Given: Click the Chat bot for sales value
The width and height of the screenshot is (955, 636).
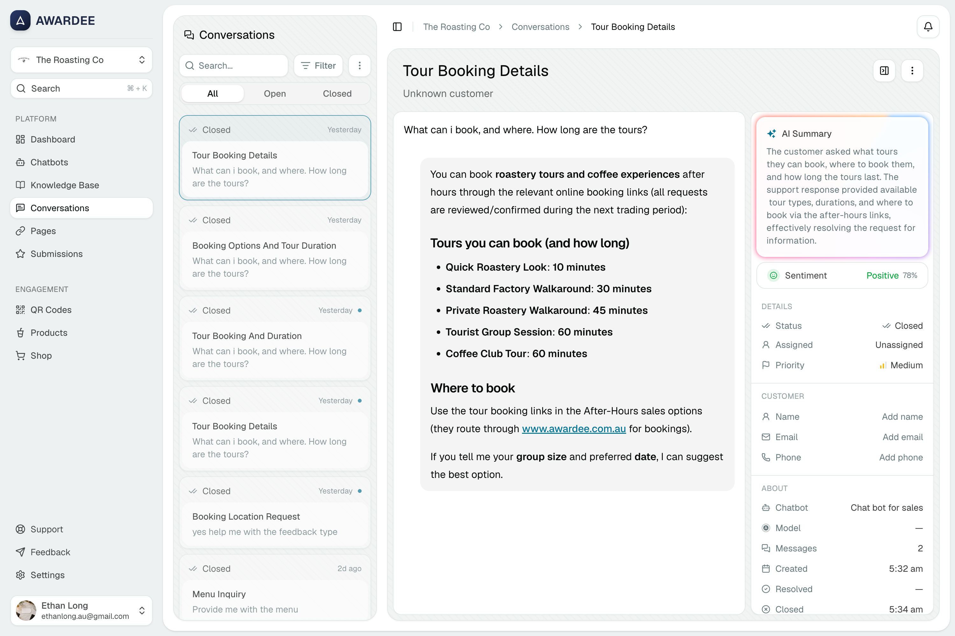Looking at the screenshot, I should coord(886,508).
